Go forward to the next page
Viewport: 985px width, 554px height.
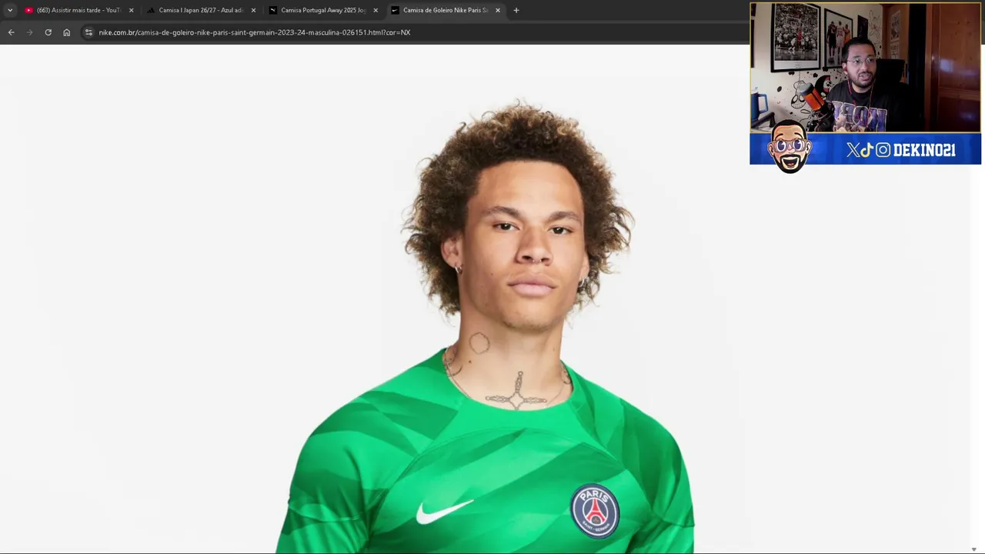pyautogui.click(x=29, y=32)
